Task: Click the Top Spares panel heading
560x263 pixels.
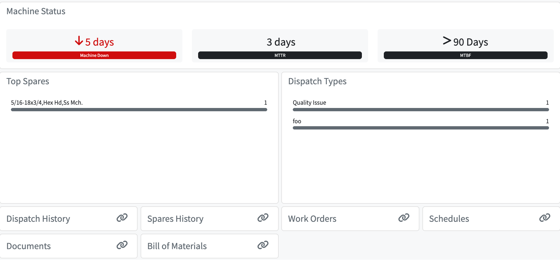Action: point(28,81)
